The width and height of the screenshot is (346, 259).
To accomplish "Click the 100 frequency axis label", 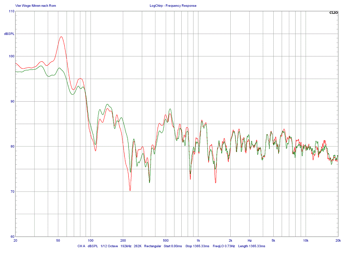I will coord(91,240).
